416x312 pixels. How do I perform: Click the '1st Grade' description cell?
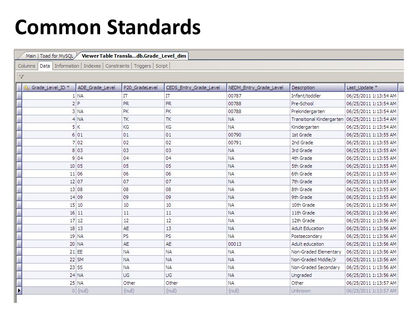pyautogui.click(x=318, y=135)
